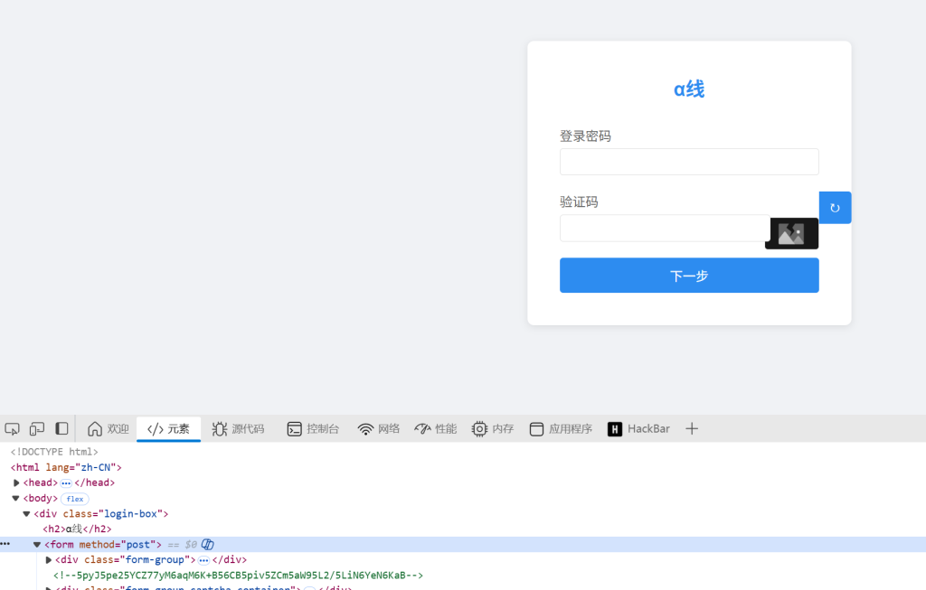Open the 性能 performance tab
The width and height of the screenshot is (926, 590).
click(436, 429)
